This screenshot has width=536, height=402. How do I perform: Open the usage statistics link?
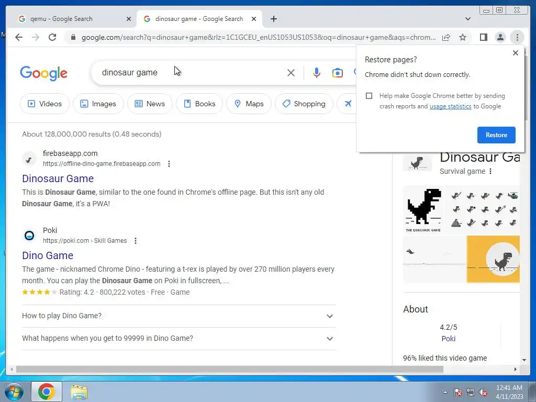click(x=450, y=106)
